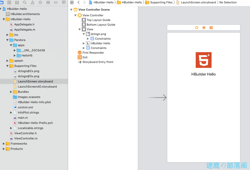Go back with the left chevron
This screenshot has width=250, height=170.
[x=78, y=2]
